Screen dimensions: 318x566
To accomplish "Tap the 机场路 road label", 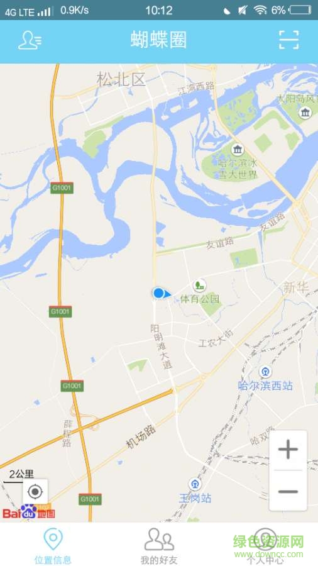I will coord(141,436).
